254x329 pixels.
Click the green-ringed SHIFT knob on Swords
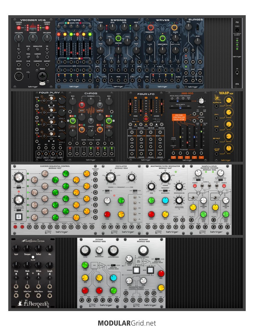[118, 38]
